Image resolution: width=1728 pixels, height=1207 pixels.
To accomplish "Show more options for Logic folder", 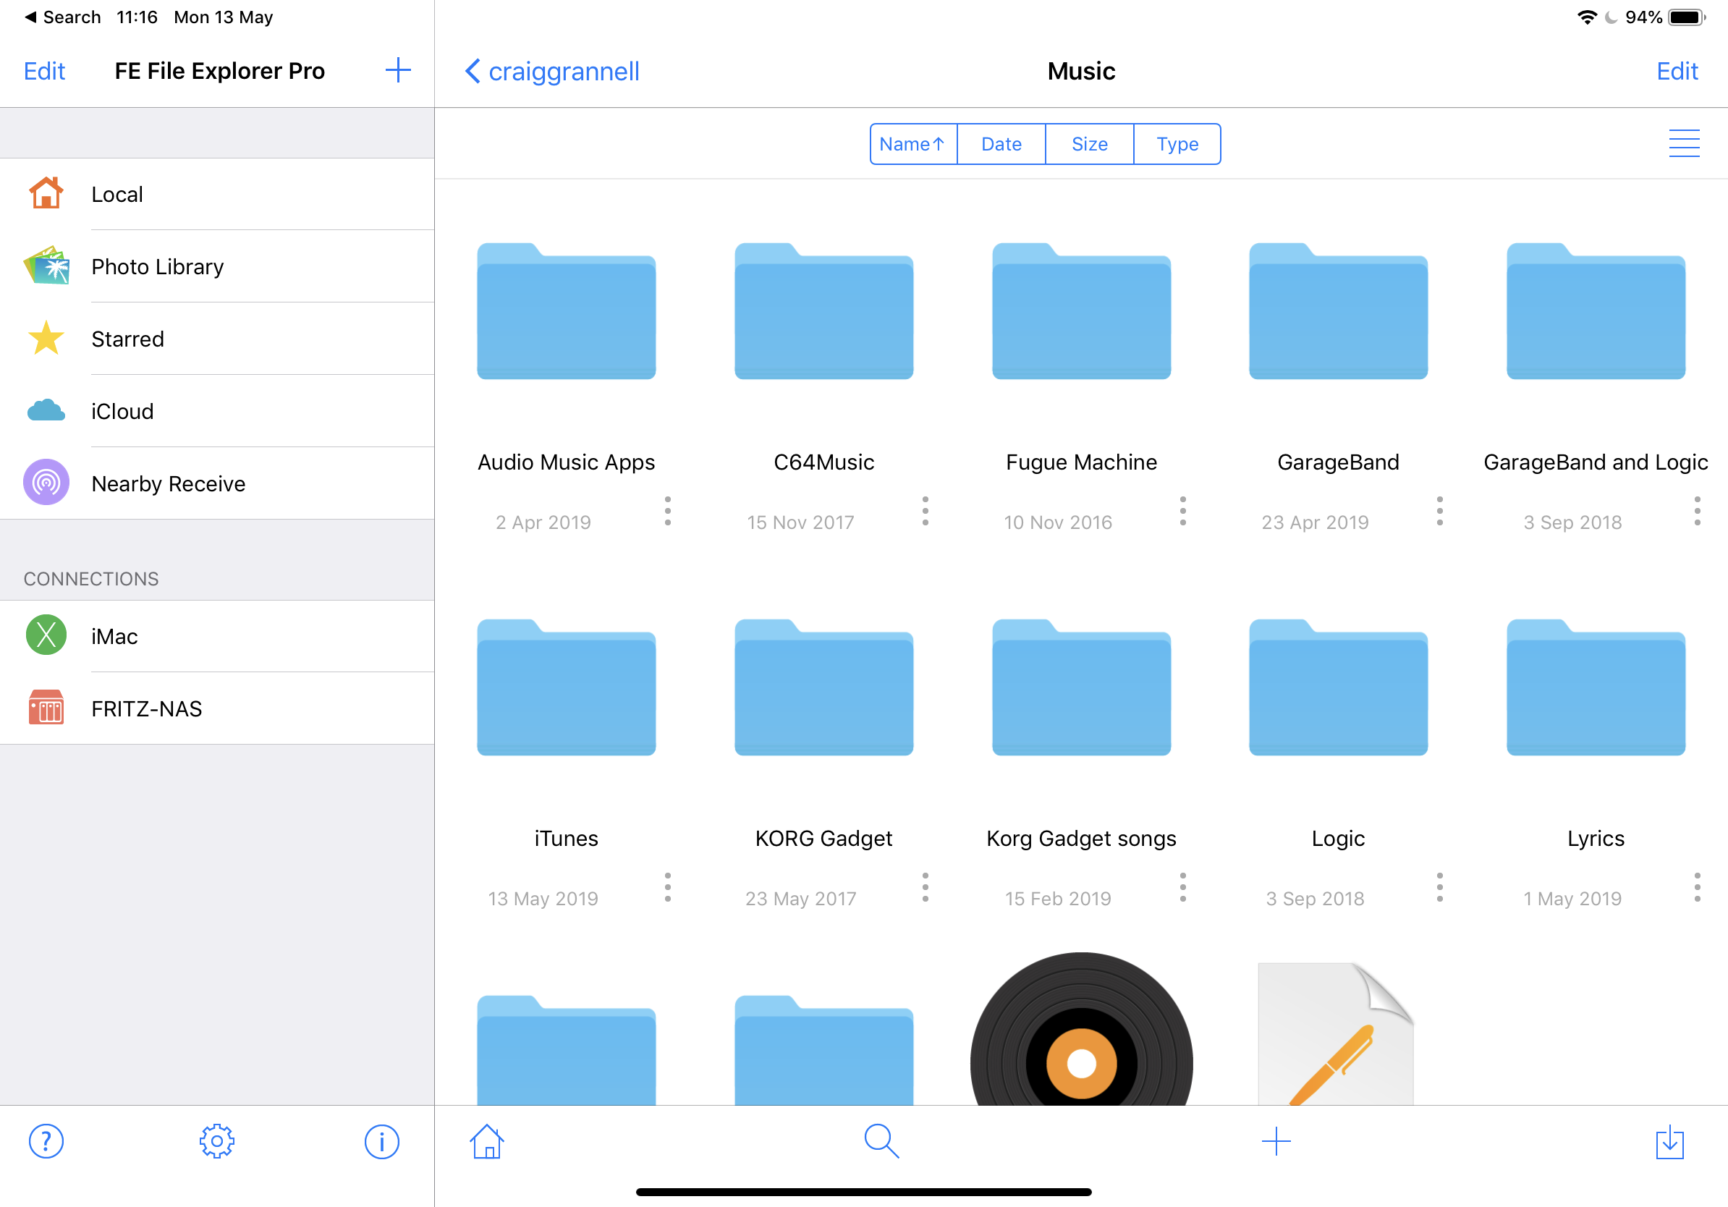I will (1440, 887).
